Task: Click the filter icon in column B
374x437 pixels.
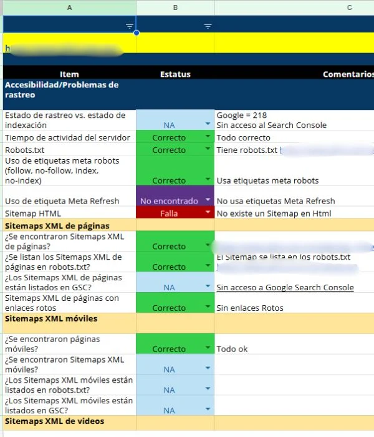Action: (208, 26)
